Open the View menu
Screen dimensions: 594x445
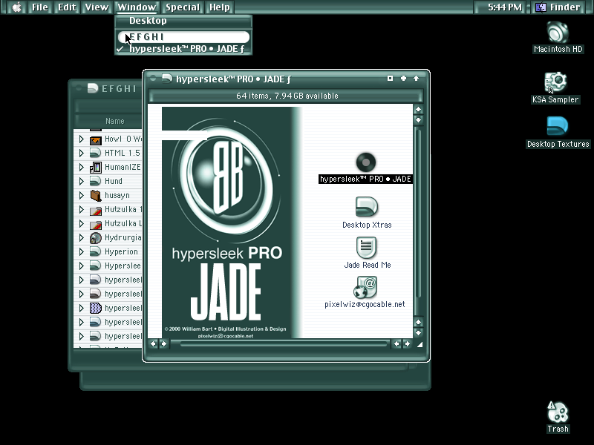pos(97,7)
